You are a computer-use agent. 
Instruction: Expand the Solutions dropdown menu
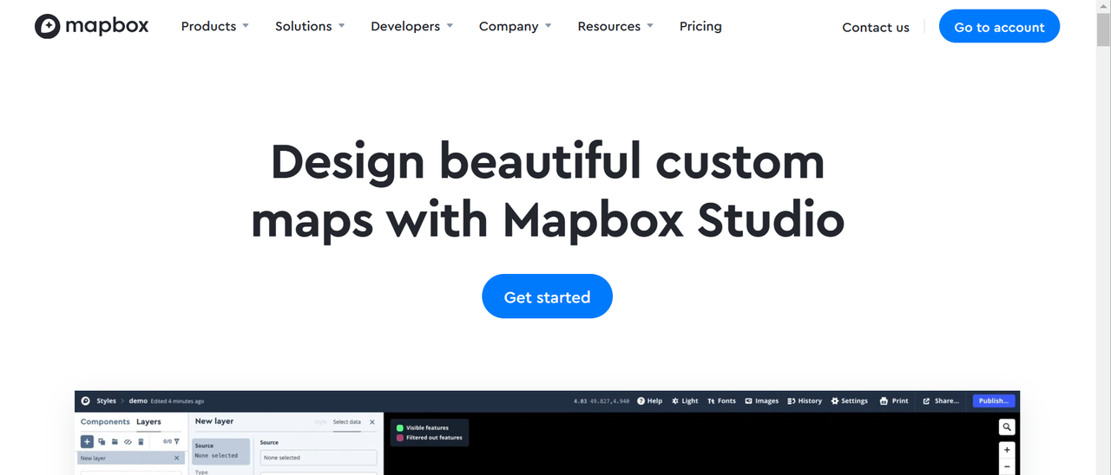[310, 26]
